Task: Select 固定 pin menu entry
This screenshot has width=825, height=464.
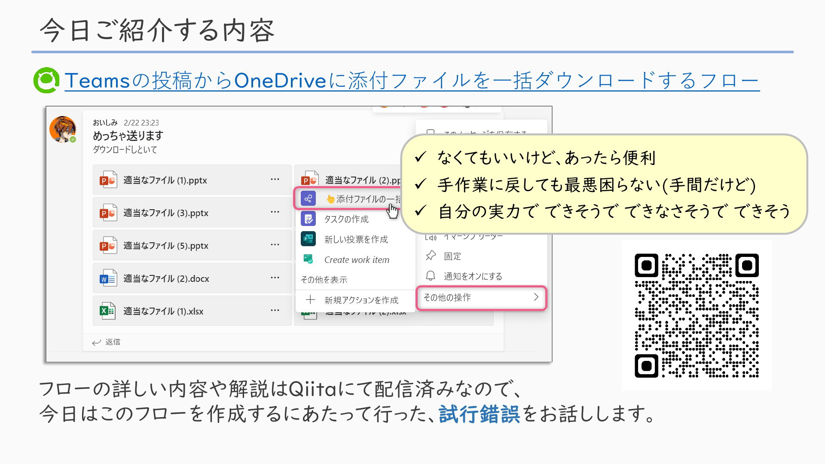Action: tap(481, 256)
